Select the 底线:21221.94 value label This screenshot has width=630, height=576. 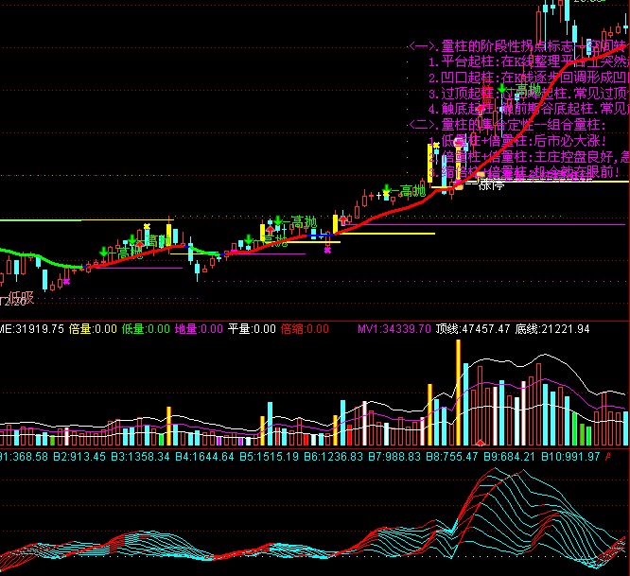pos(552,329)
